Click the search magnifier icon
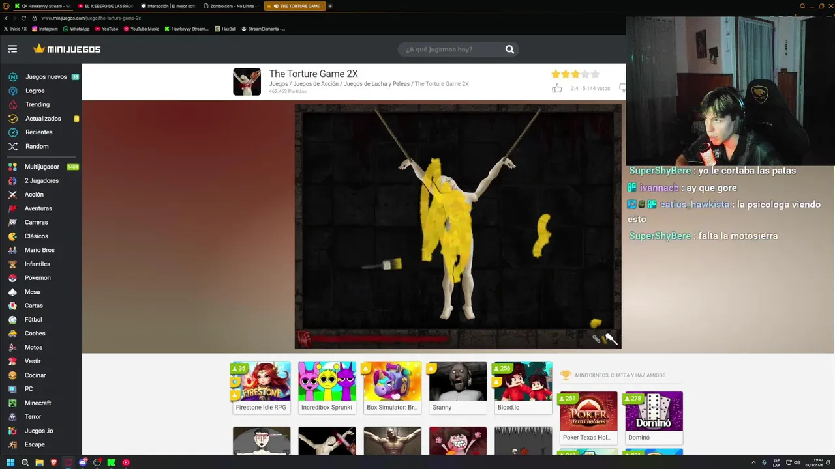Viewport: 835px width, 469px height. pyautogui.click(x=509, y=50)
